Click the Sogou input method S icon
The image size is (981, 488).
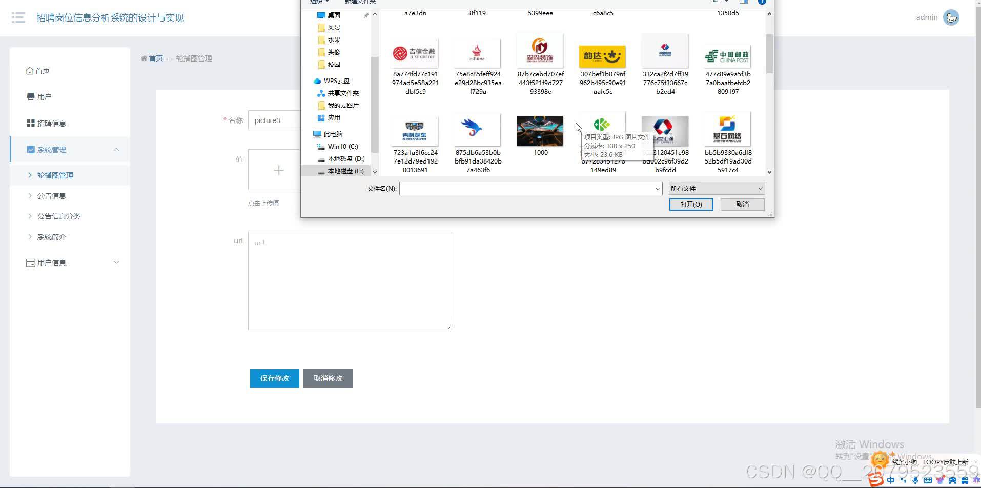[876, 480]
